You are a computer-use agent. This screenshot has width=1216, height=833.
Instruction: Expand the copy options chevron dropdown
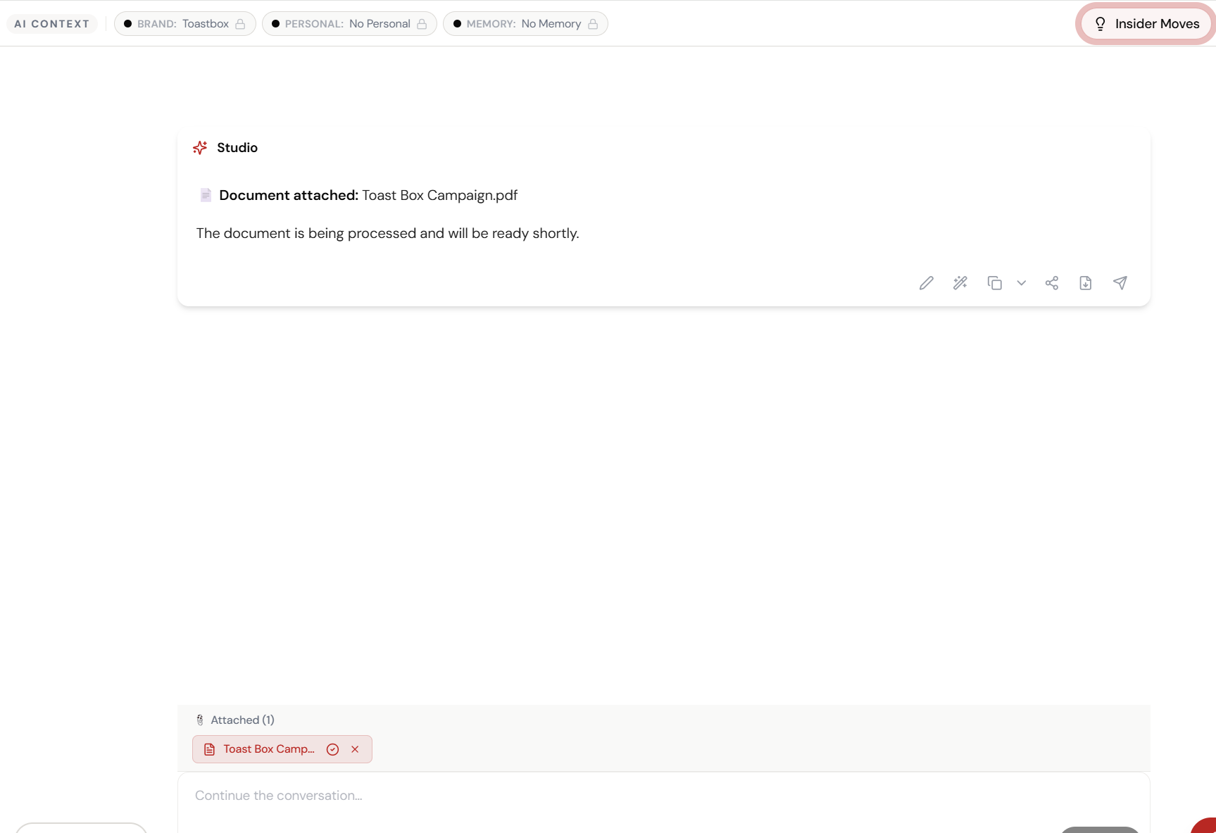coord(1022,283)
